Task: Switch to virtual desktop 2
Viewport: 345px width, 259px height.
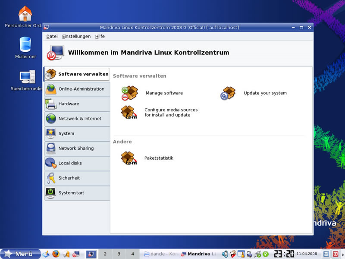Action: coord(105,254)
